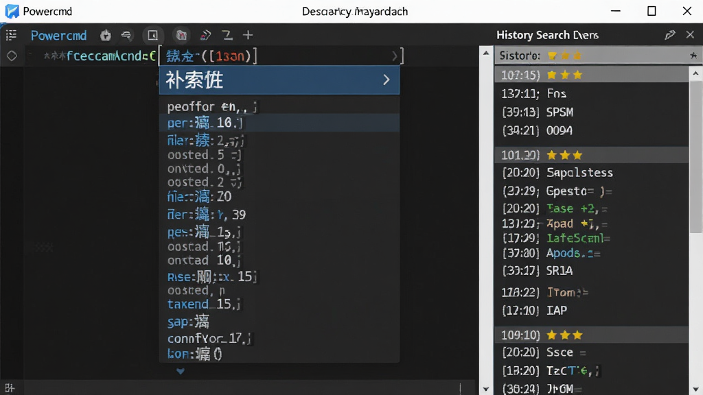The width and height of the screenshot is (703, 395).
Task: Choose suggestion ending in ', 39'
Action: [279, 215]
